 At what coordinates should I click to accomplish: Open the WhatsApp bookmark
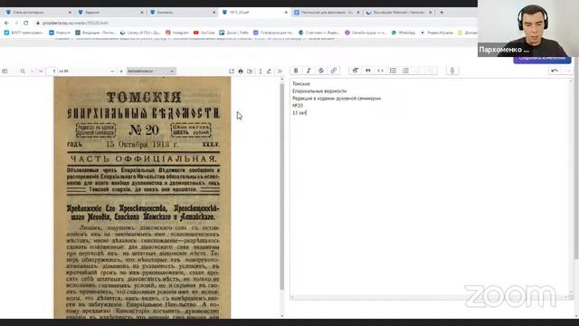[x=403, y=33]
